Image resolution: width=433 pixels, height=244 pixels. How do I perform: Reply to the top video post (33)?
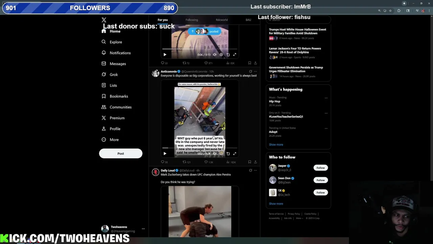[x=164, y=63]
